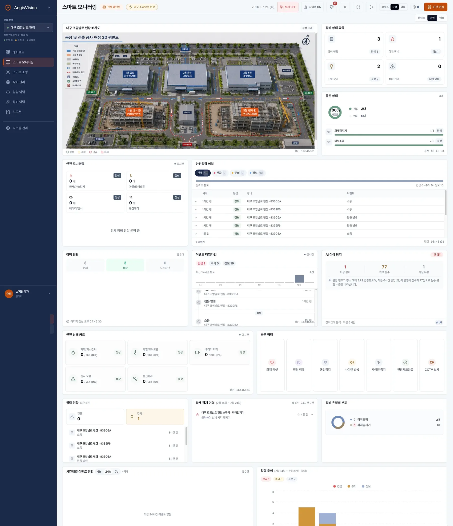453x526 pixels.
Task: Collapse the sidebar with the double-chevron icon
Action: [49, 8]
